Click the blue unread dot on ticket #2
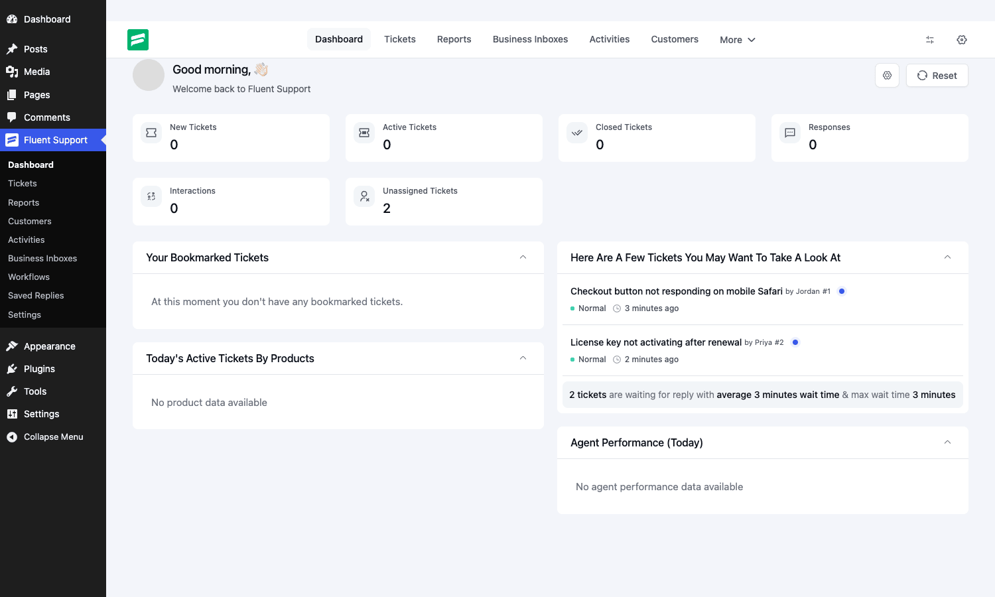Viewport: 995px width, 597px height. point(795,342)
